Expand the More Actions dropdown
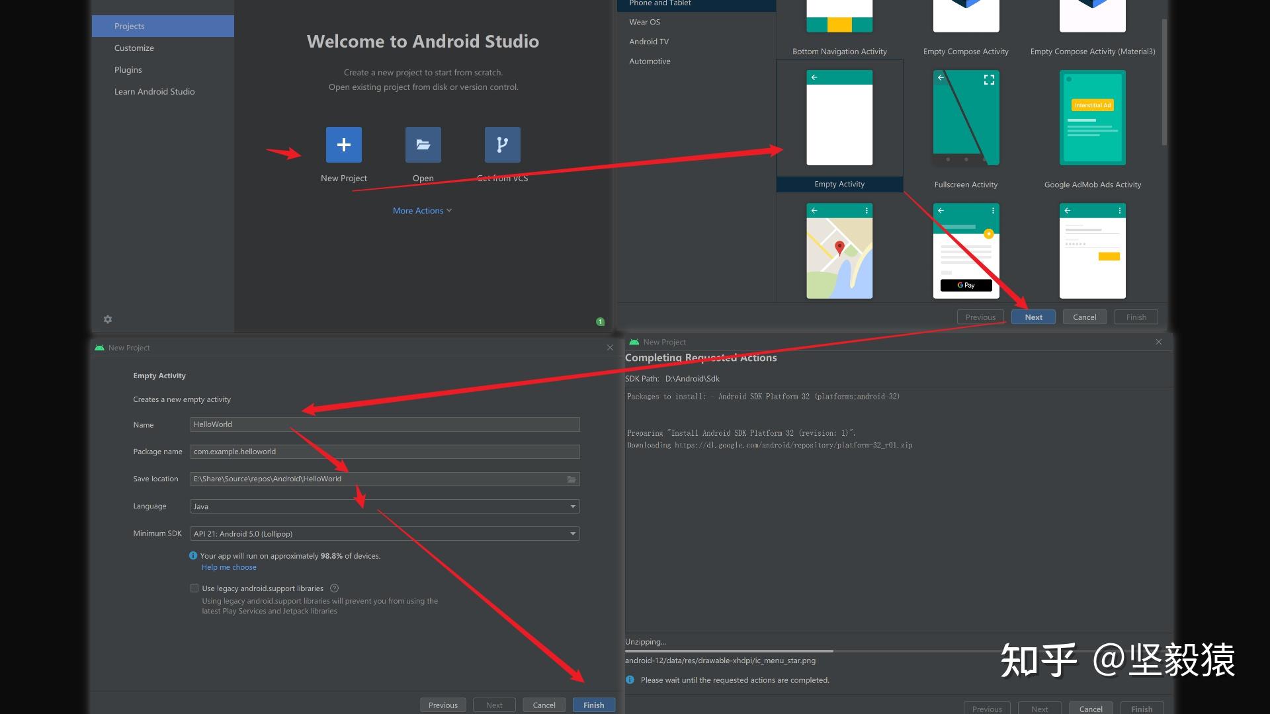This screenshot has width=1270, height=714. click(x=422, y=210)
